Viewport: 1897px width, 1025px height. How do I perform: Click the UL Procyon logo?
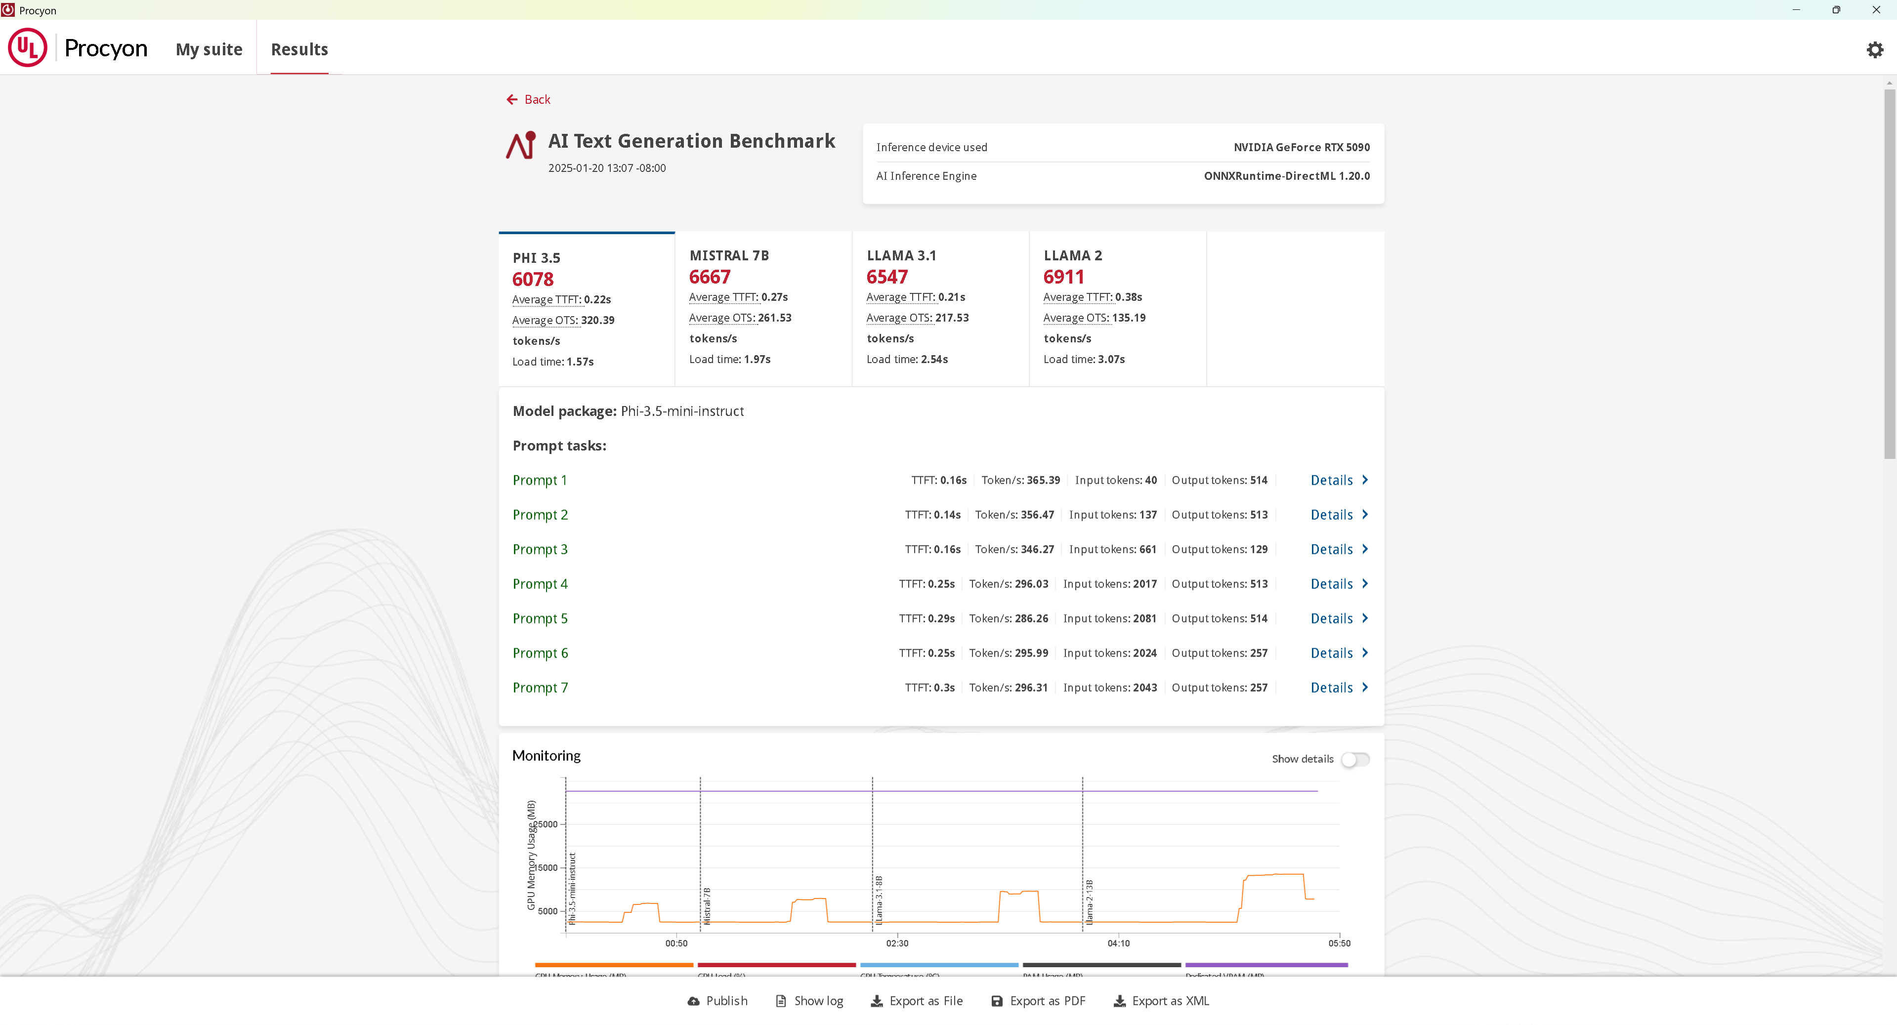(x=78, y=48)
